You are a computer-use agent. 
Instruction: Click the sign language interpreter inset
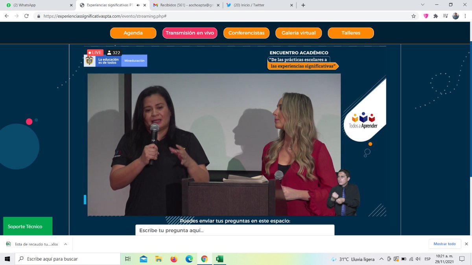click(x=343, y=193)
